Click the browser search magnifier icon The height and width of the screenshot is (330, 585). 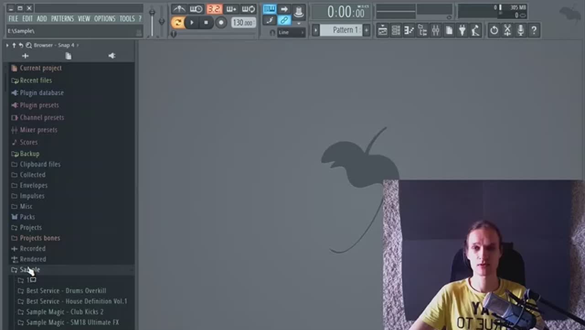pos(28,45)
